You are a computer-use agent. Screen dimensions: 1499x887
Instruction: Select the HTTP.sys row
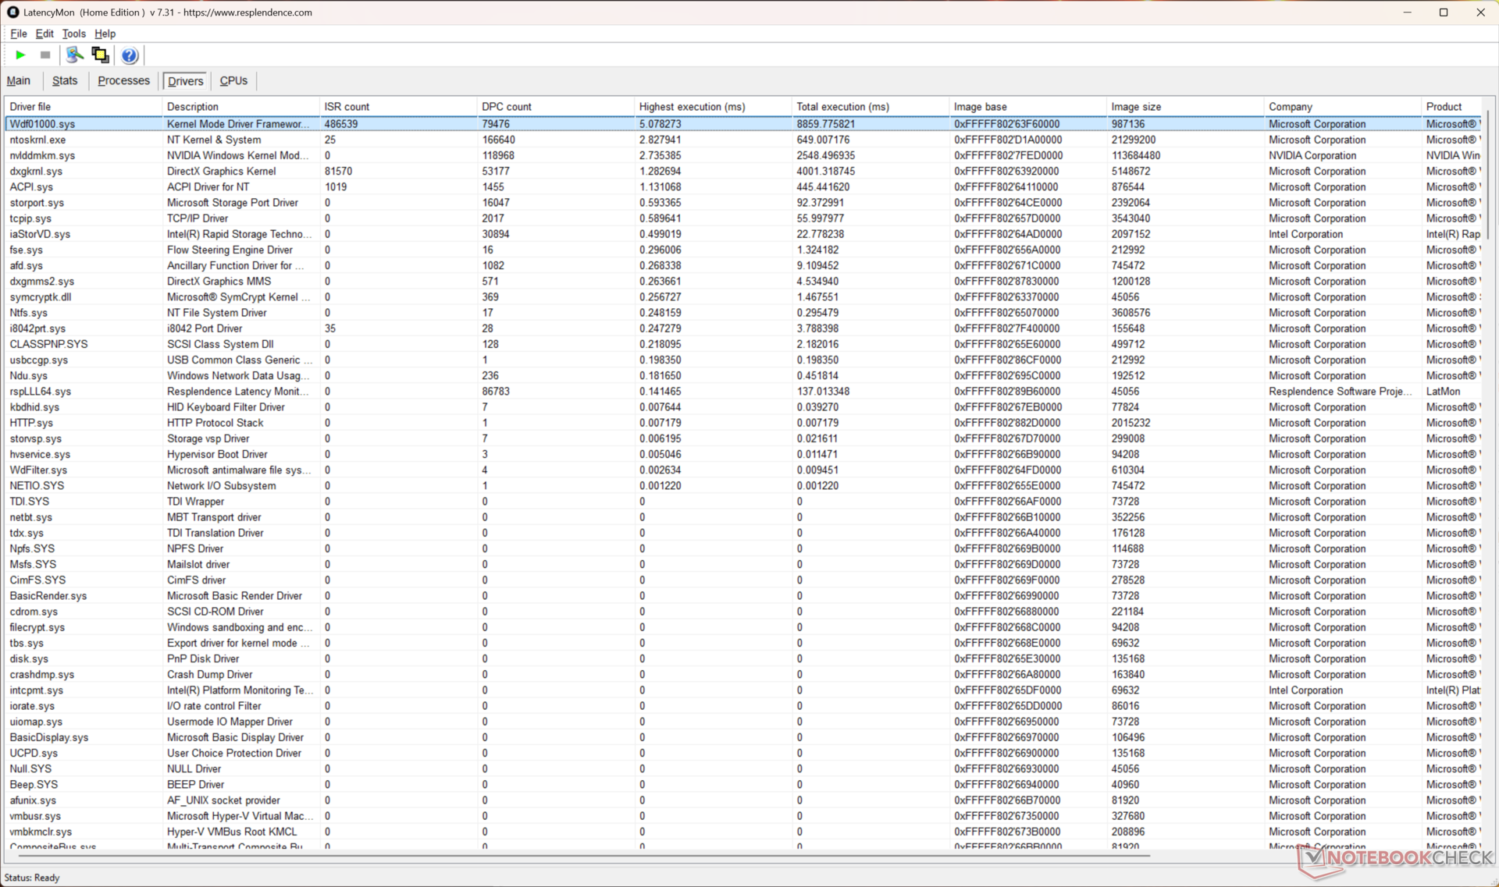(743, 423)
